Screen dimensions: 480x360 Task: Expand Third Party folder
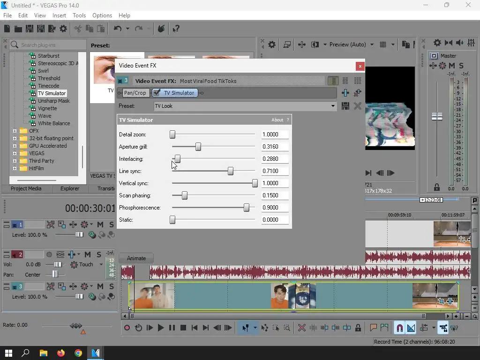[15, 161]
